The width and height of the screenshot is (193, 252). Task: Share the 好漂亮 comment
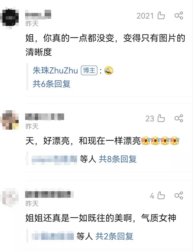coord(179,119)
